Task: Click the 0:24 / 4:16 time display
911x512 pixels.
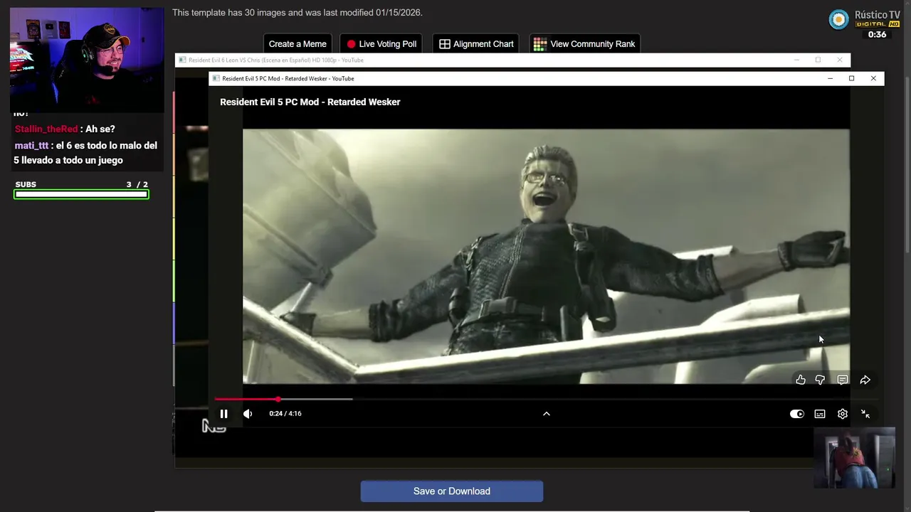Action: click(285, 414)
